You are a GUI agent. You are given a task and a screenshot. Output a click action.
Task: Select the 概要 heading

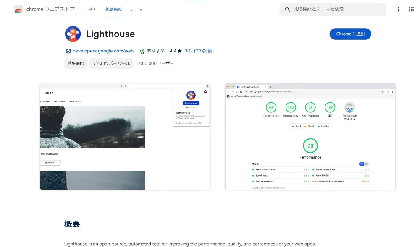[72, 224]
